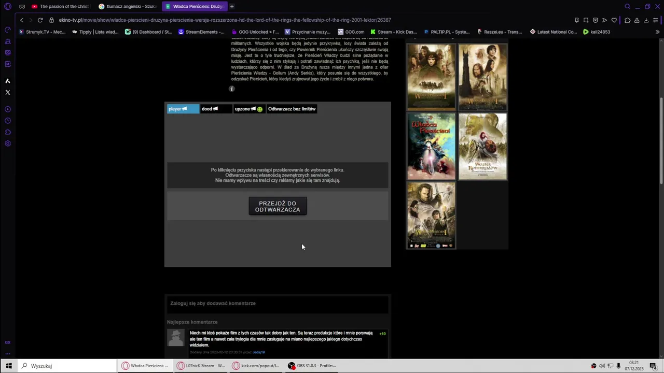Go back with the browser back arrow
The image size is (664, 373).
(x=21, y=20)
